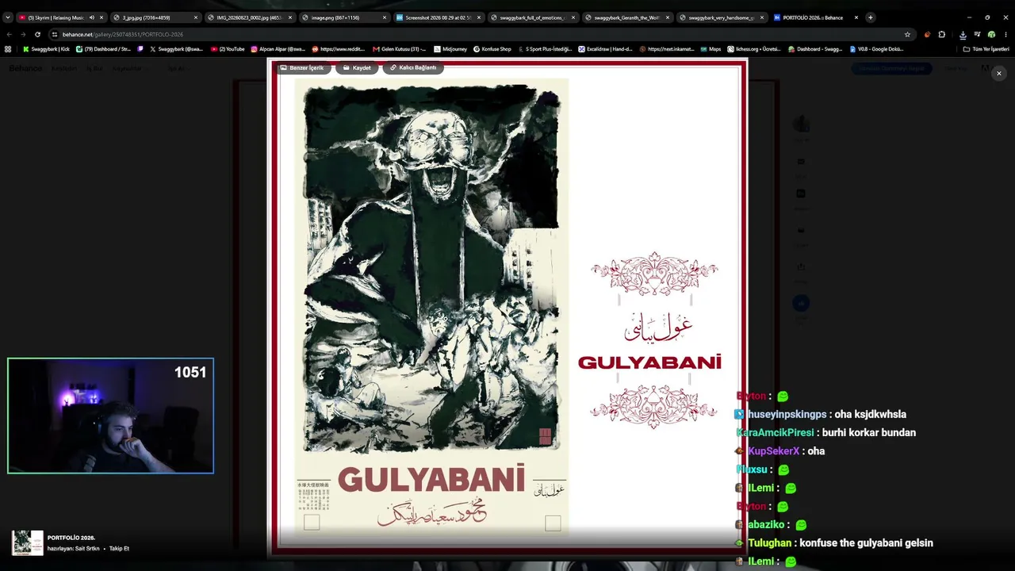The height and width of the screenshot is (571, 1015).
Task: Open the Midjourney bookmark
Action: [x=450, y=49]
